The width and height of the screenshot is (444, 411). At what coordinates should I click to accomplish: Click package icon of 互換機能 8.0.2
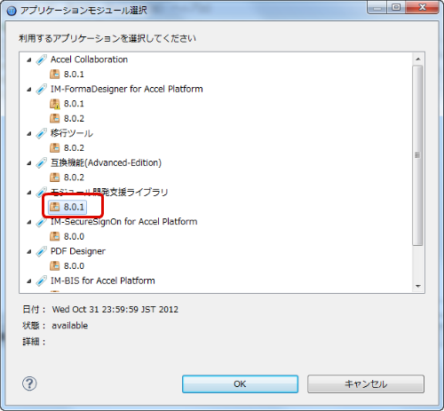pos(54,178)
